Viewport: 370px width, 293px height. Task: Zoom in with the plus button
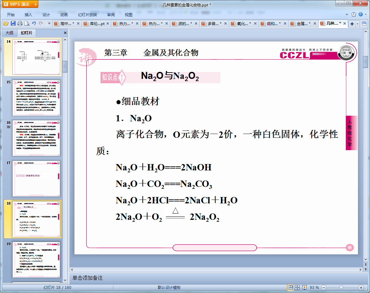pos(361,287)
